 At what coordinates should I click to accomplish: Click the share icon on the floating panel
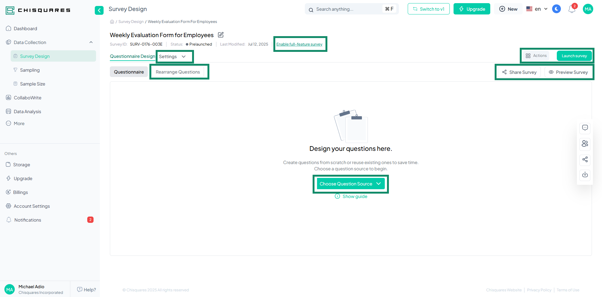(584, 160)
